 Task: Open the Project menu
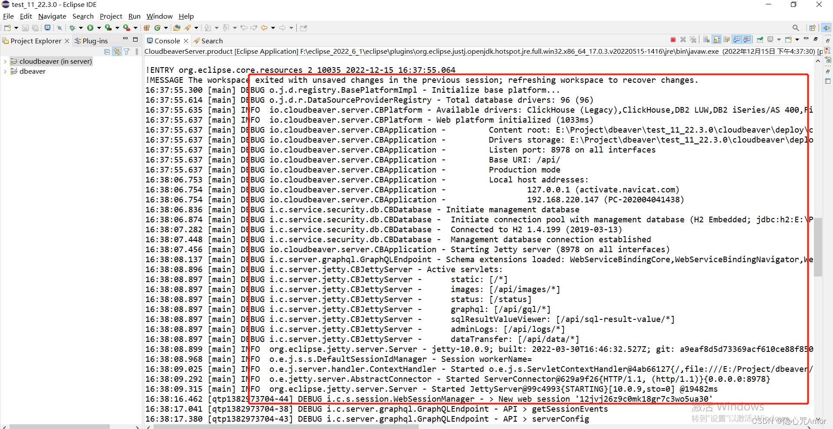click(111, 16)
